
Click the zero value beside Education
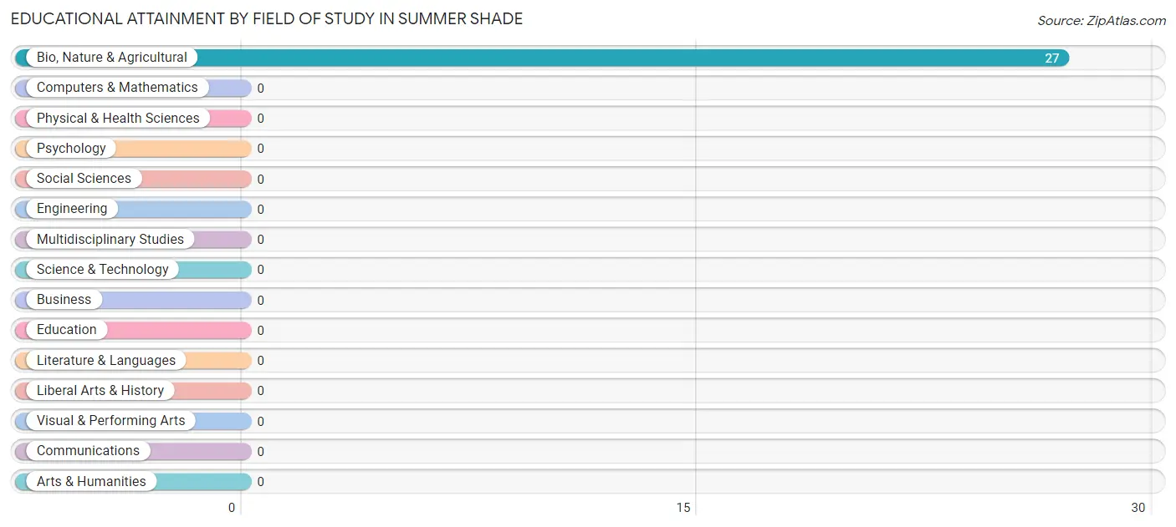coord(261,331)
